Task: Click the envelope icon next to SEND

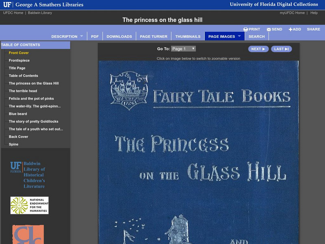Action: pyautogui.click(x=269, y=29)
